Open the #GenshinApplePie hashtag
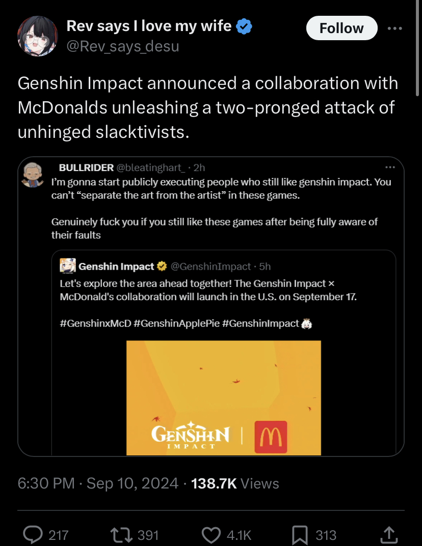This screenshot has height=546, width=422. pyautogui.click(x=177, y=323)
